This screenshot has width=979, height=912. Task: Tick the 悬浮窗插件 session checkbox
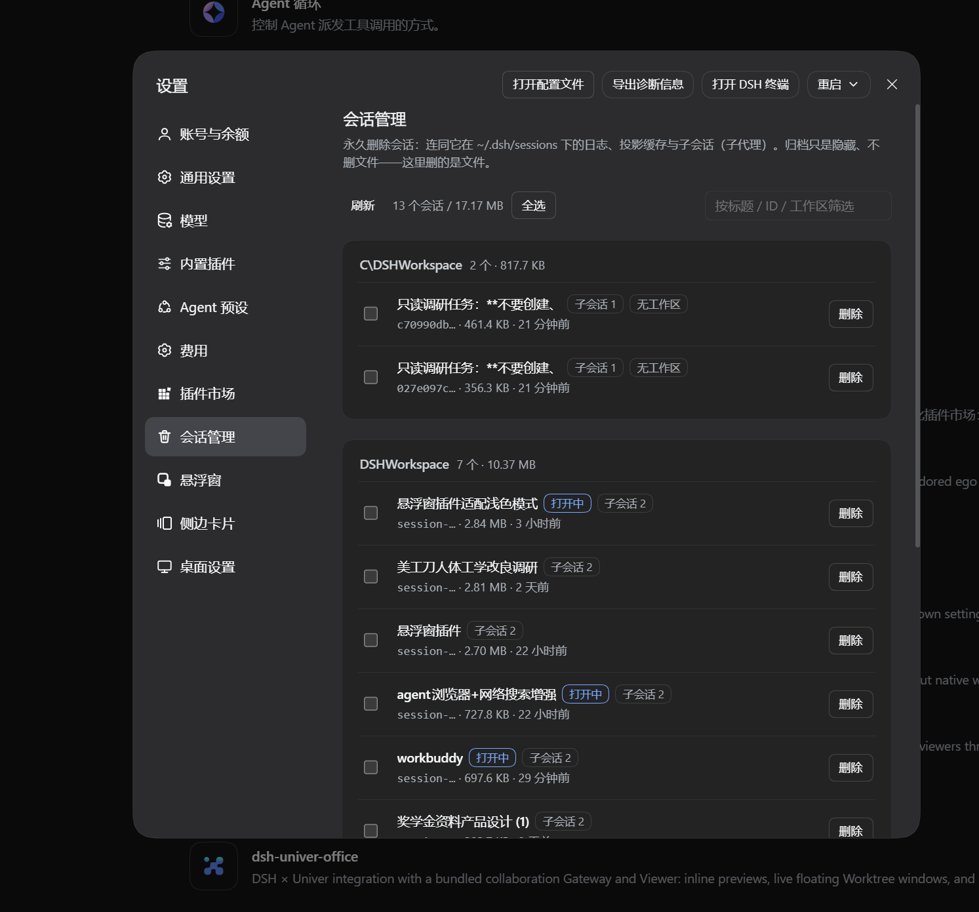pos(371,641)
